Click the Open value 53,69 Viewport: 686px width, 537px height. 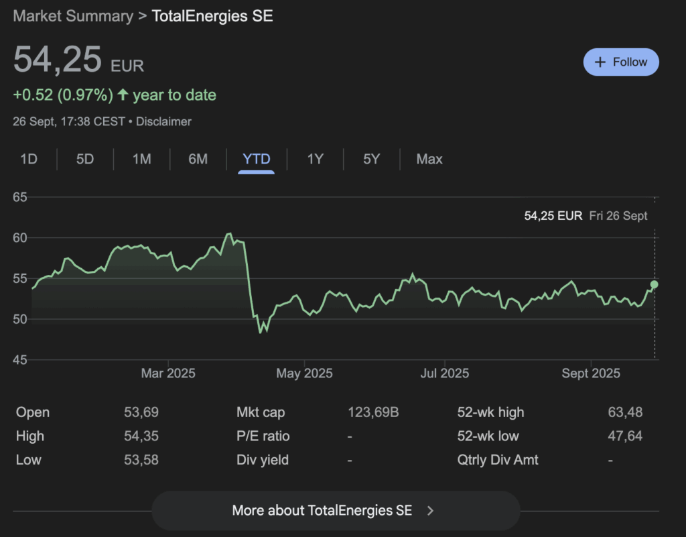click(x=141, y=412)
